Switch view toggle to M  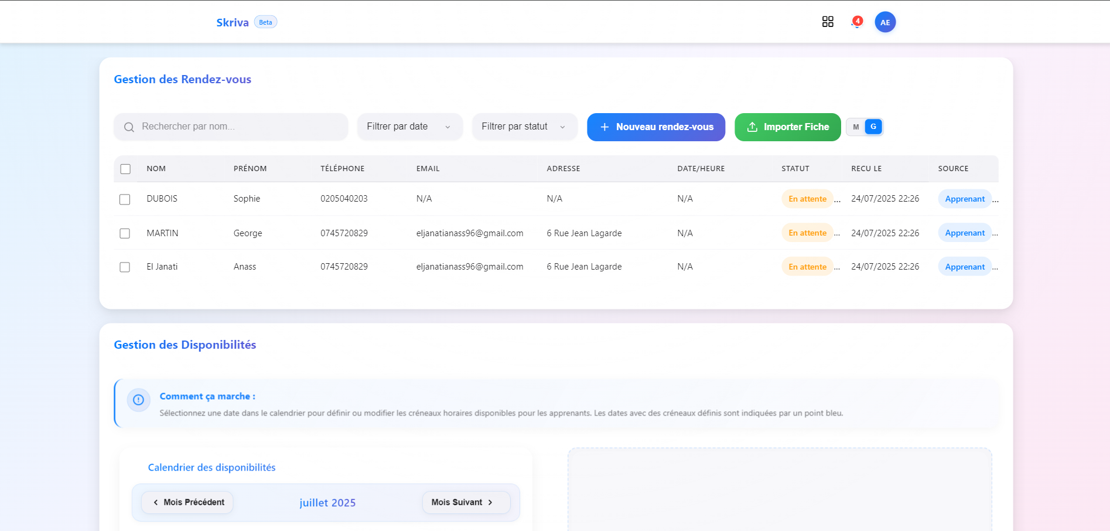pos(856,127)
